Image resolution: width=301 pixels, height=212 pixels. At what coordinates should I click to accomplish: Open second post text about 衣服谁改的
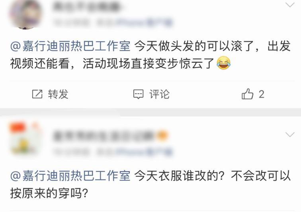tap(150, 185)
